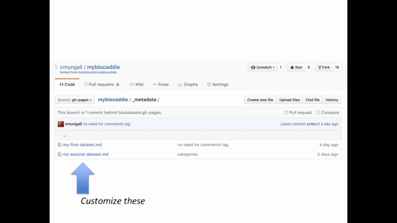397x223 pixels.
Task: Open the commit message of my-first-dataset.md
Action: pyautogui.click(x=203, y=145)
